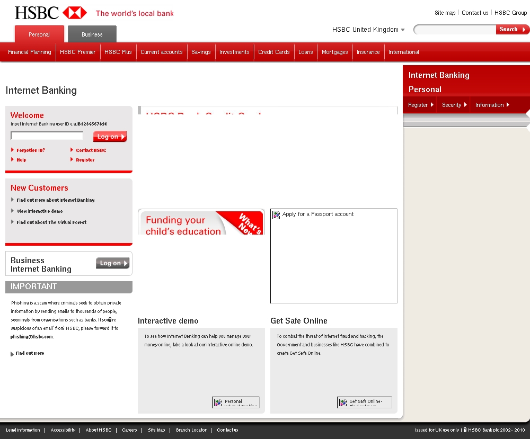The height and width of the screenshot is (439, 530).
Task: Open HSBC United Kingdom country dropdown
Action: pos(368,30)
